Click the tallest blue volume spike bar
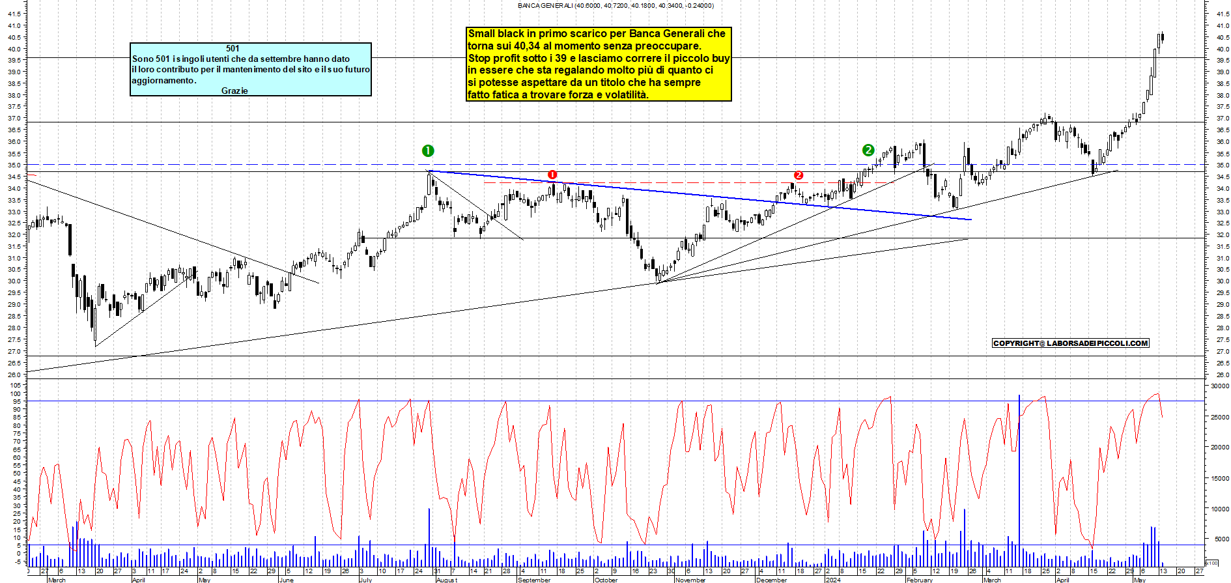This screenshot has height=583, width=1231. 1019,480
